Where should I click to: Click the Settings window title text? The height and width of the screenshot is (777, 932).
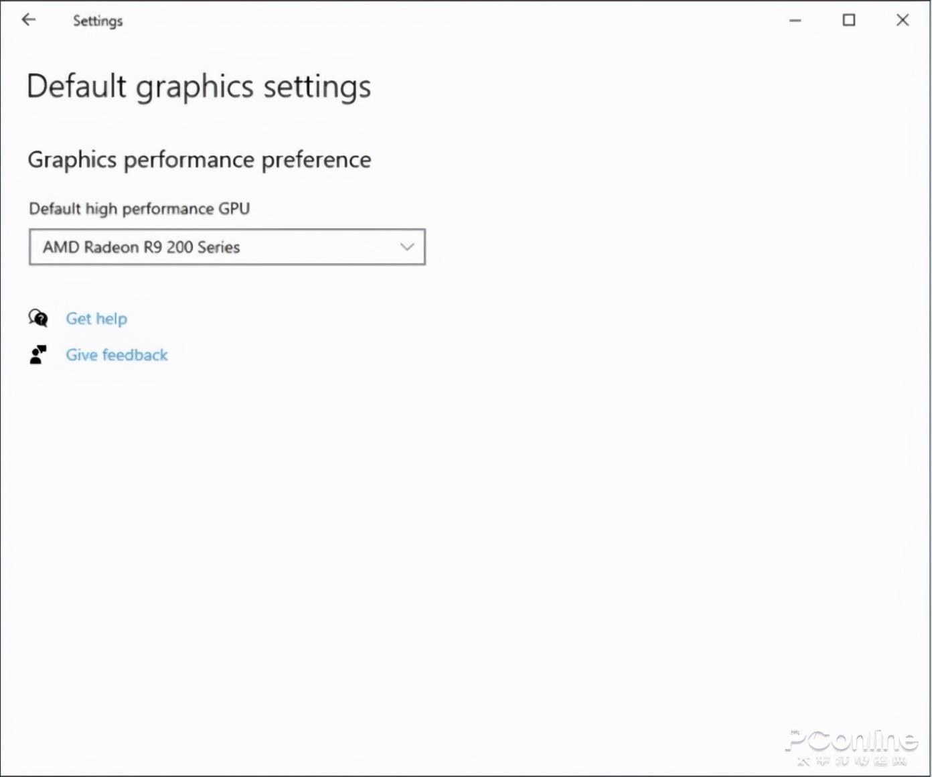pos(98,21)
